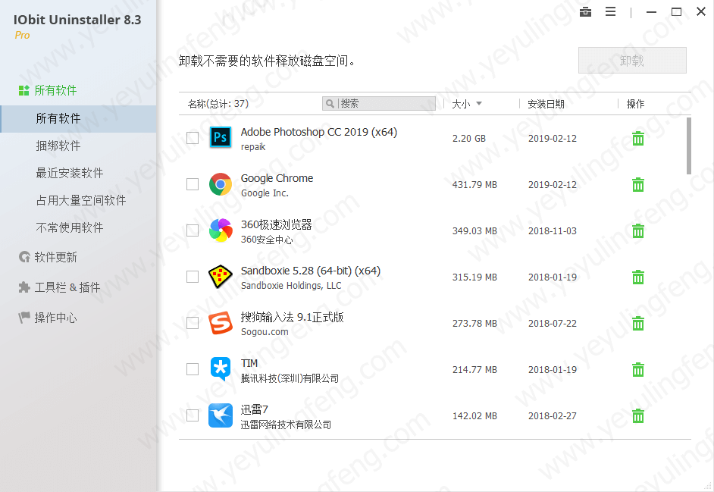The width and height of the screenshot is (714, 492).
Task: Click the 431.79 MB size value
Action: tap(474, 184)
